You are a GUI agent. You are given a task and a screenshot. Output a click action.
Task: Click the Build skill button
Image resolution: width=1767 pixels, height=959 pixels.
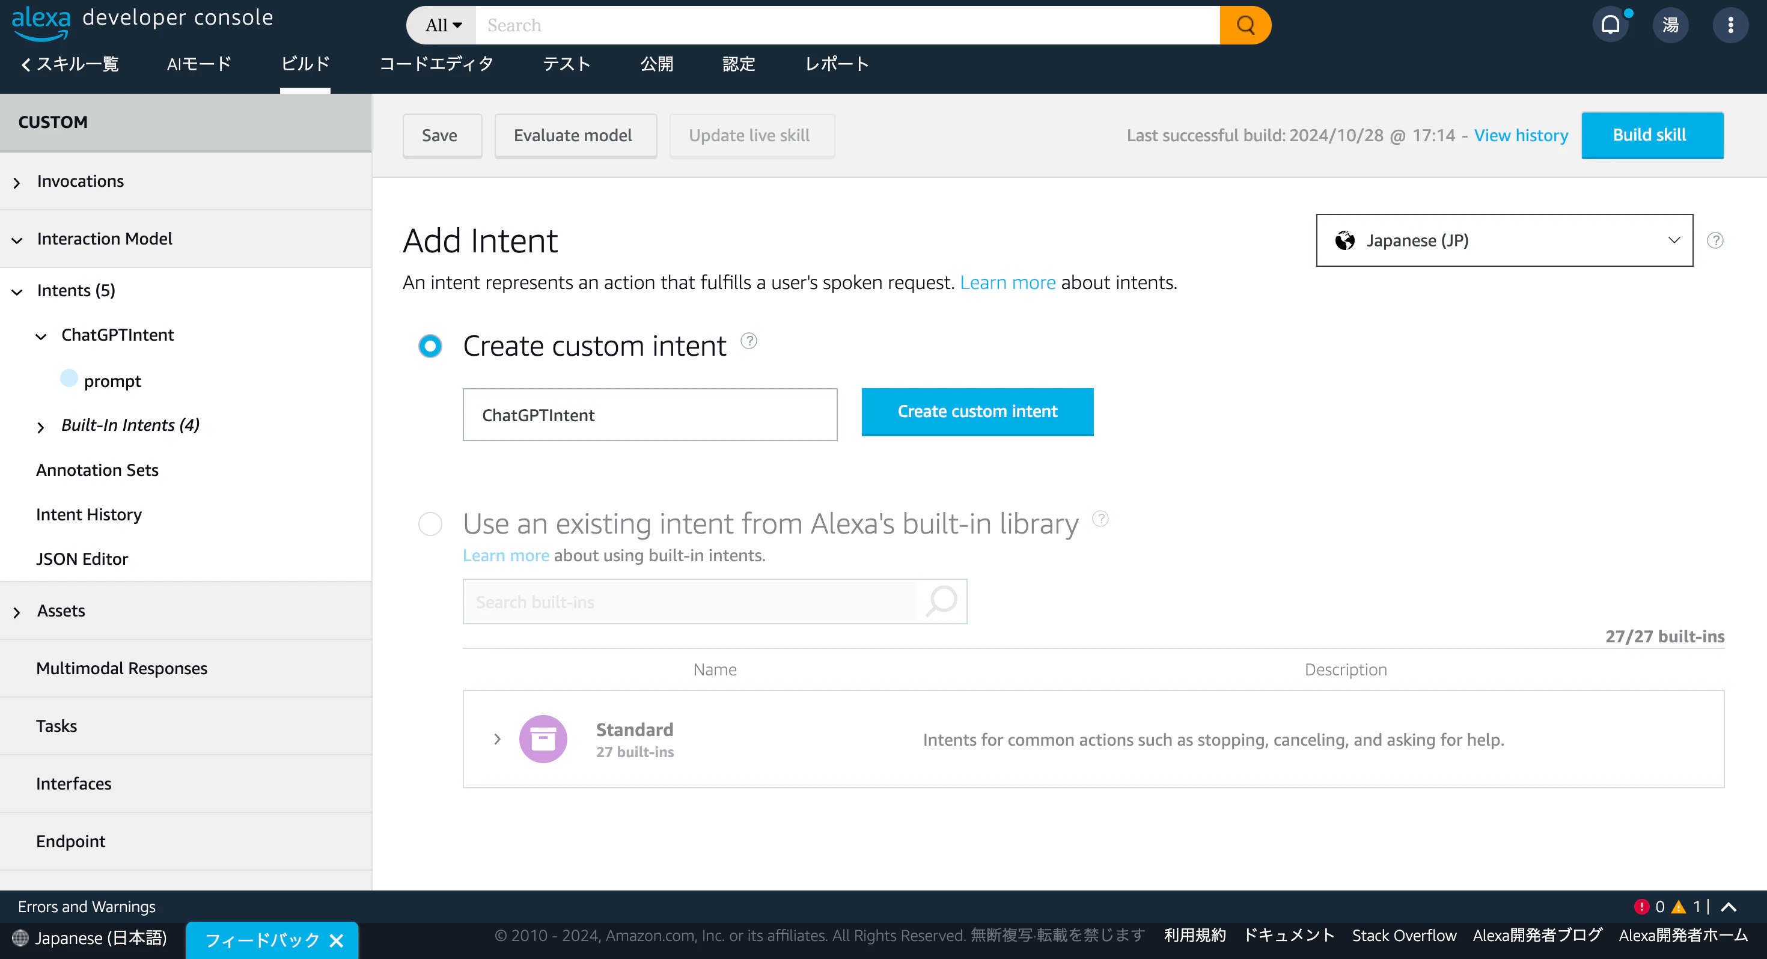[x=1652, y=135]
